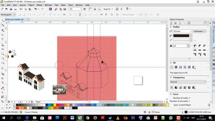Click the Cut scissors icon

tap(21, 9)
